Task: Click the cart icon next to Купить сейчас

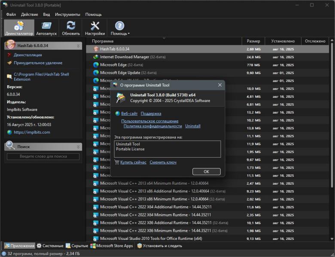Action: click(117, 162)
